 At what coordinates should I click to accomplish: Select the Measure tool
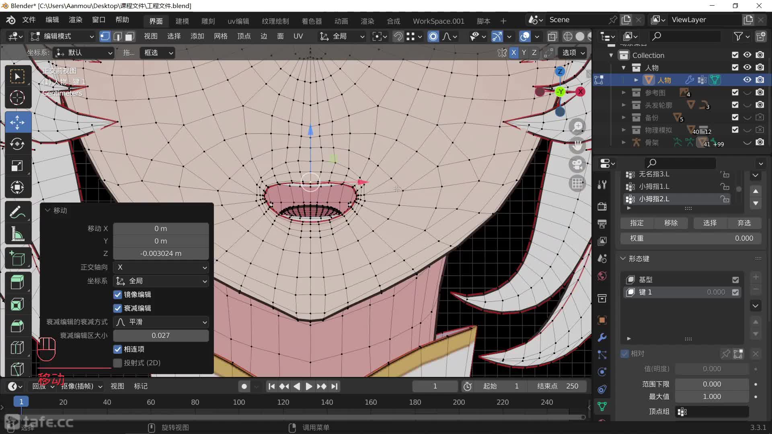17,233
